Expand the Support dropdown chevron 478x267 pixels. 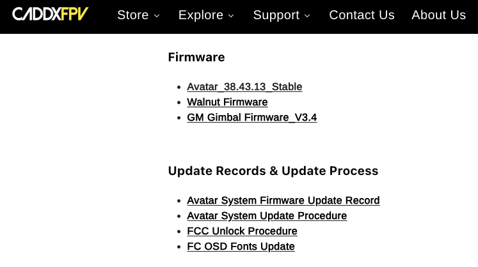[307, 15]
